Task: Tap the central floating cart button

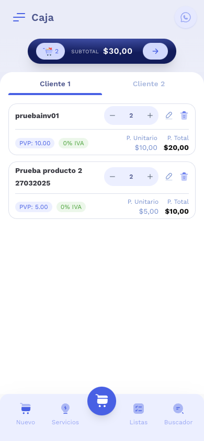Action: [x=101, y=401]
